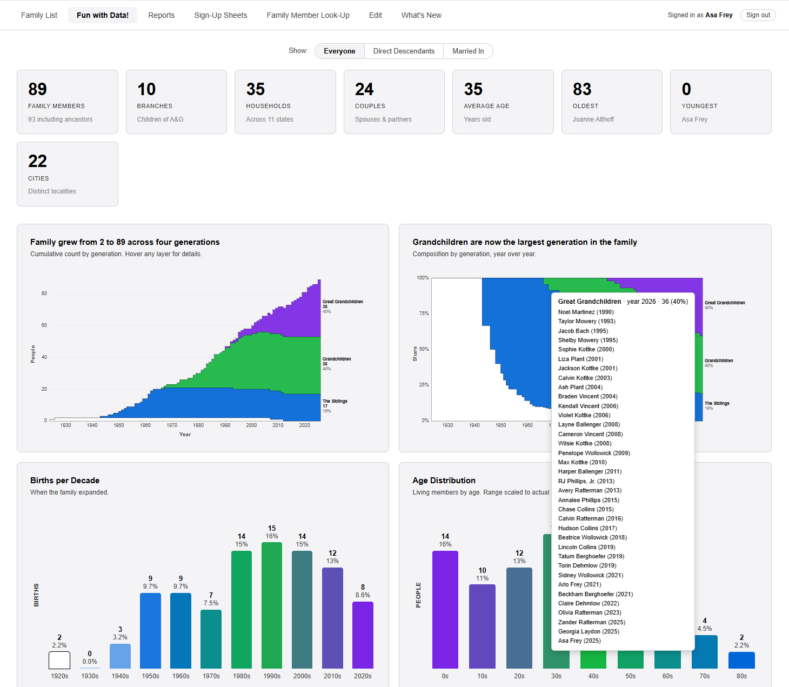Click 'Noel Martinez (1990)' in tooltip
The width and height of the screenshot is (789, 687).
point(586,312)
